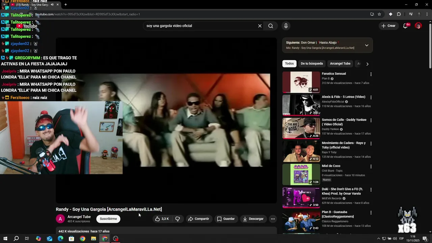Open Fanatica Sensual video thumbnail
Screen dimensions: 432x243
pos(301,82)
